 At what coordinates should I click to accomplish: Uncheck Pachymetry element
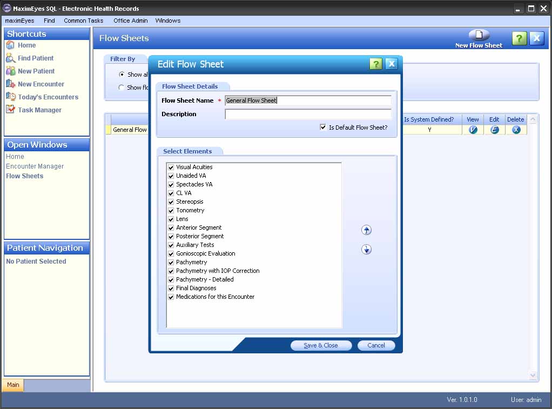[x=171, y=263]
